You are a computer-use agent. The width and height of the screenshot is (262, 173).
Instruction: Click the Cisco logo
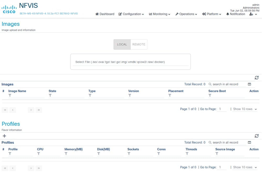pyautogui.click(x=9, y=9)
